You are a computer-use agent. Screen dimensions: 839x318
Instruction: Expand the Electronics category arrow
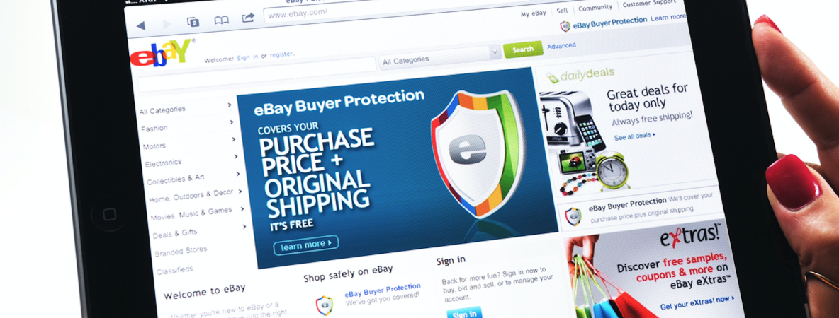pyautogui.click(x=236, y=157)
